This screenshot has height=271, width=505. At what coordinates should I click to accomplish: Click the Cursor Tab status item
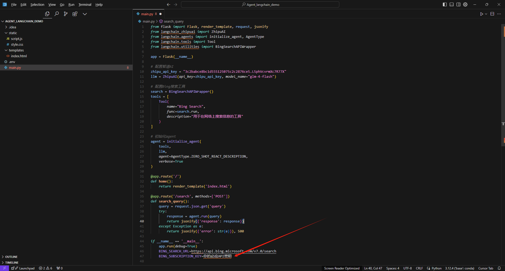486,268
